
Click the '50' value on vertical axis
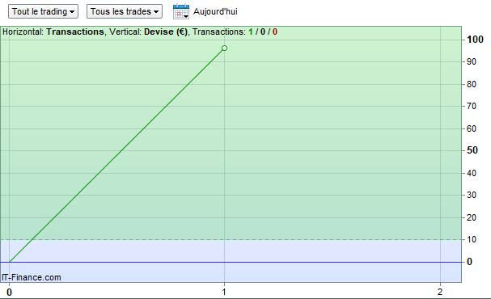point(472,150)
